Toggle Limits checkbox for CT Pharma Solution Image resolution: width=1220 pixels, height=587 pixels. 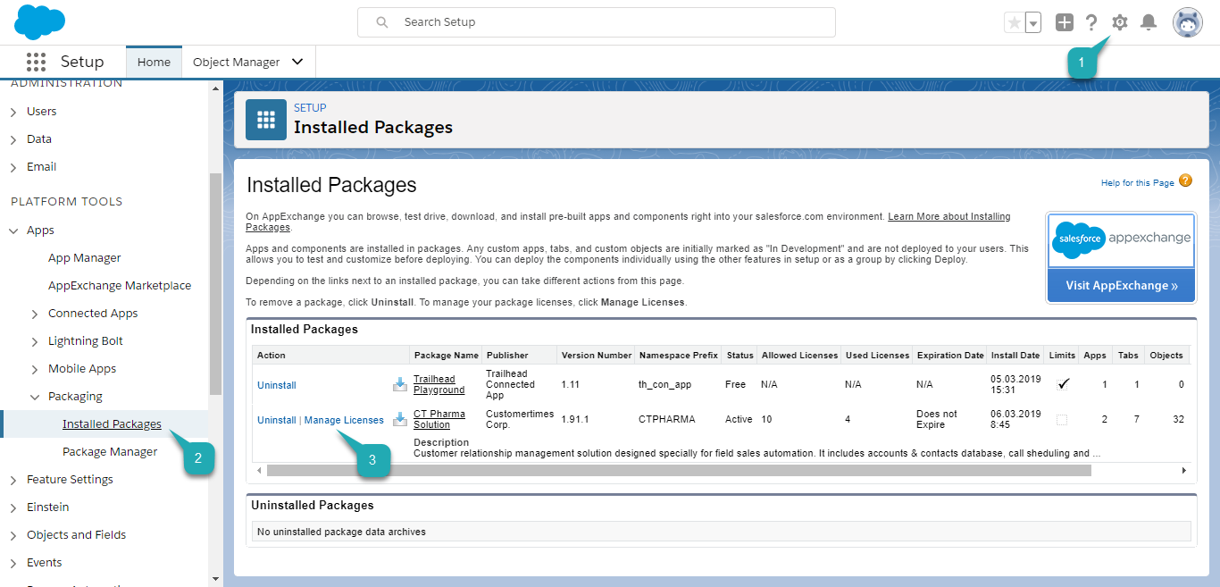click(1062, 420)
